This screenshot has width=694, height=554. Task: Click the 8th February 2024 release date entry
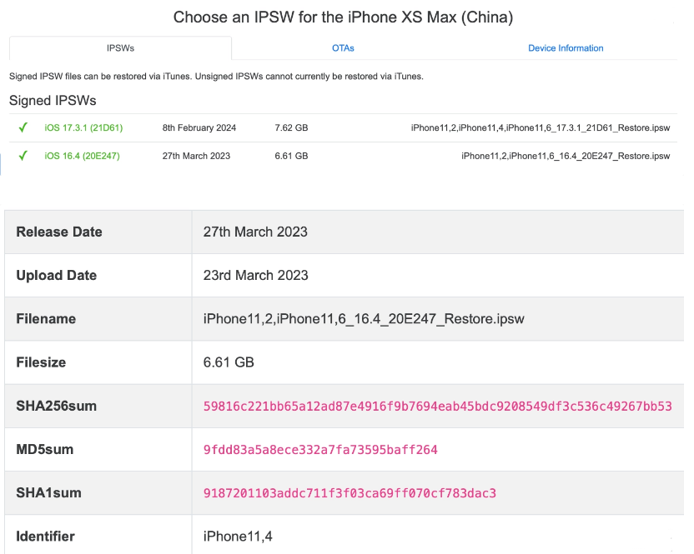click(200, 127)
